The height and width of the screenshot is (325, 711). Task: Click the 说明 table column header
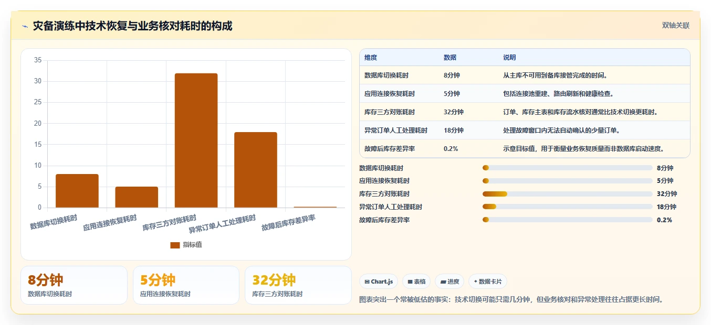pyautogui.click(x=509, y=58)
